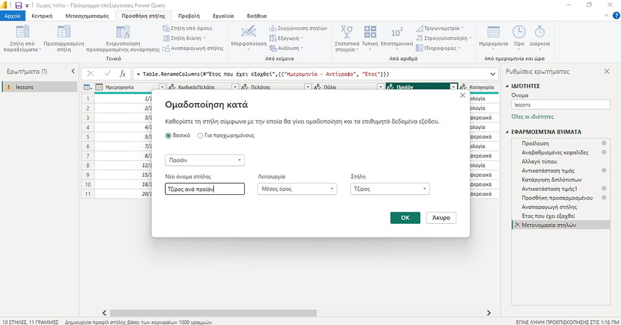Select the Προέλευση step
621x325 pixels.
(x=535, y=143)
